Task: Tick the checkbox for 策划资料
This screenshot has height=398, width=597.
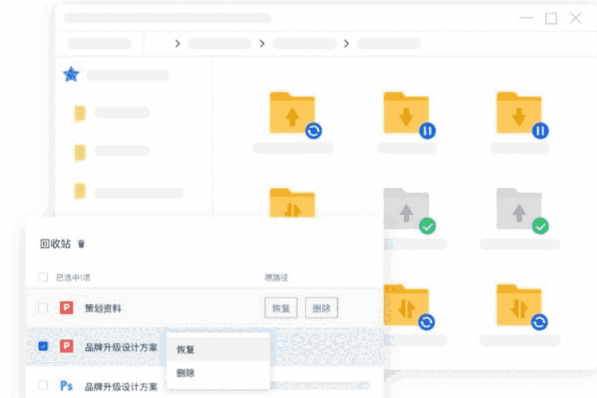Action: point(43,307)
